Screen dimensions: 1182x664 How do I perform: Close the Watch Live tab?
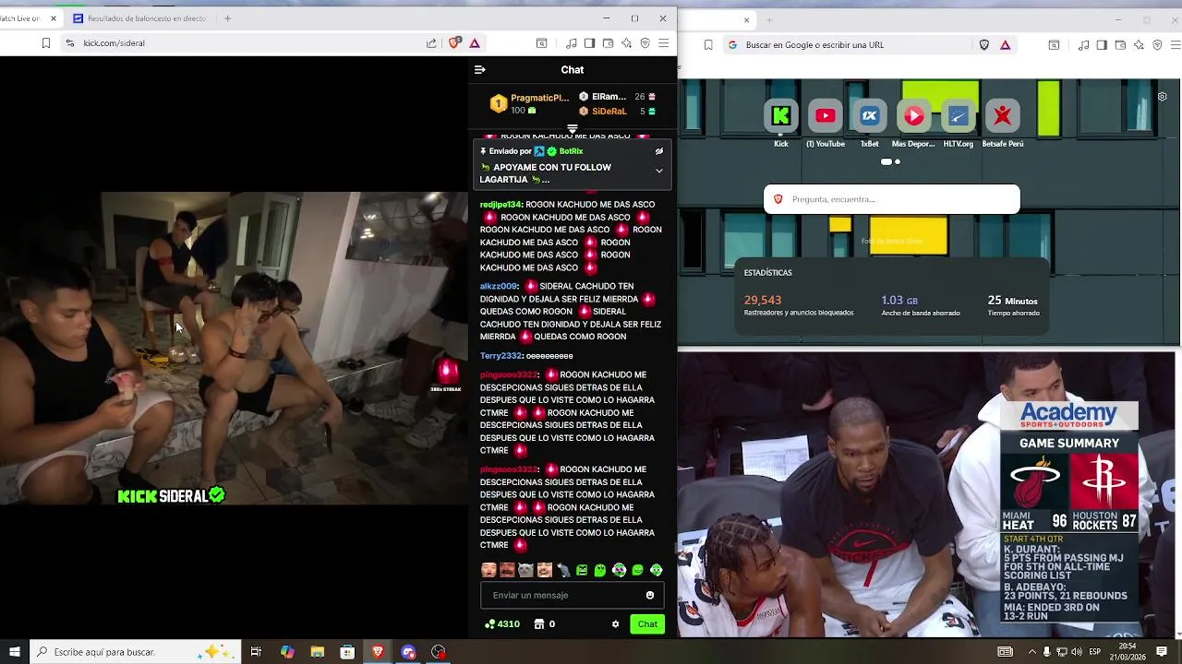point(53,18)
